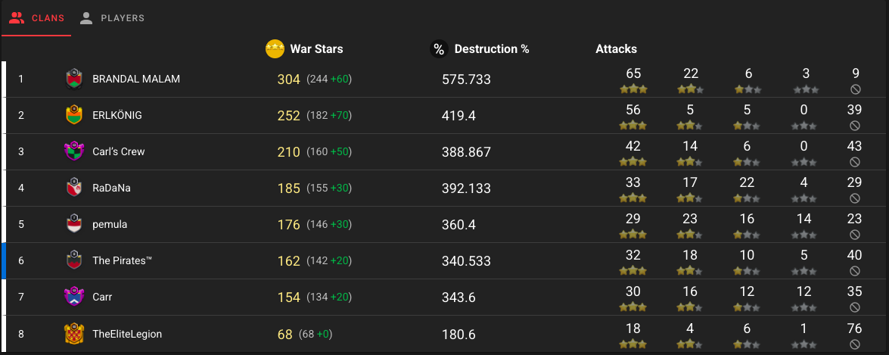The height and width of the screenshot is (355, 889).
Task: Open the RaDaNa clan name
Action: (x=111, y=188)
